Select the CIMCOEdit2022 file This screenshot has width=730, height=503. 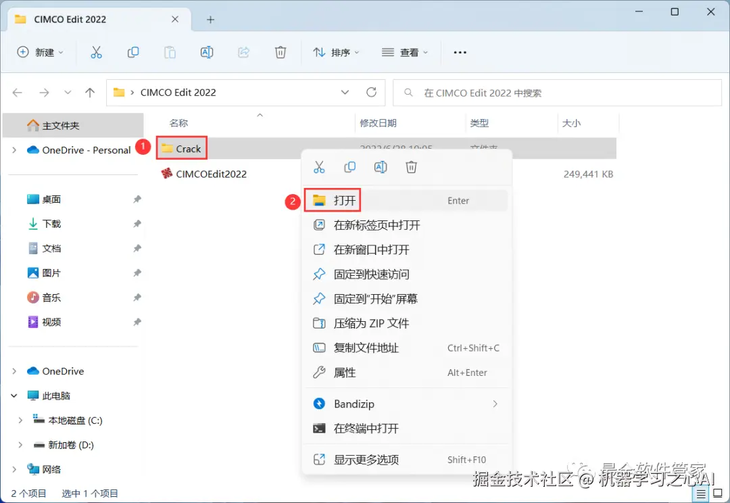[x=204, y=174]
